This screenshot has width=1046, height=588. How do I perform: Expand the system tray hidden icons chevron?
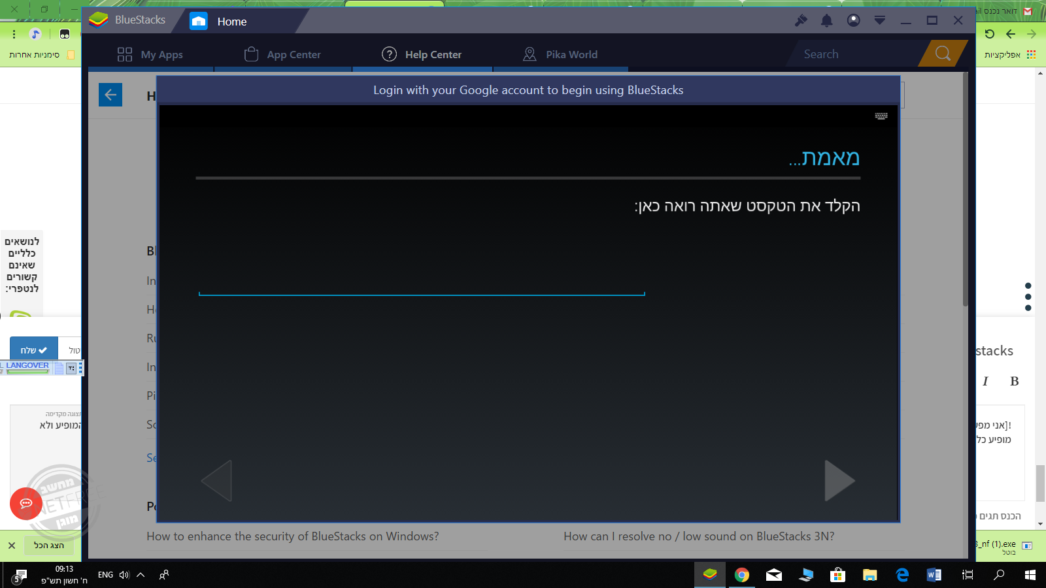141,575
